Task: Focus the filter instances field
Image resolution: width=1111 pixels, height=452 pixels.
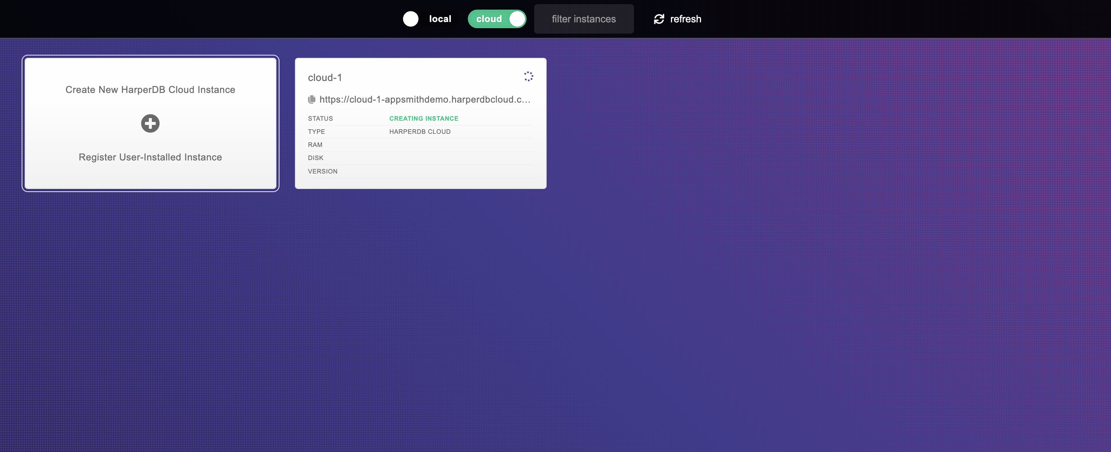Action: pos(584,19)
